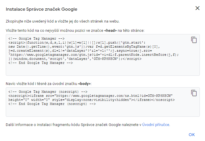Click the bold '<body>' tag label
Screen dimensions: 205x141
(x=84, y=84)
